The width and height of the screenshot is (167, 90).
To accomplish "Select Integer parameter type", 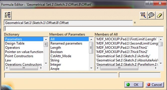I will pyautogui.click(x=55, y=64).
